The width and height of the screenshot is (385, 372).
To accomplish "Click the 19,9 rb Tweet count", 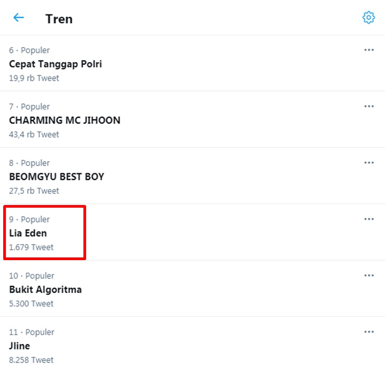I will click(34, 78).
